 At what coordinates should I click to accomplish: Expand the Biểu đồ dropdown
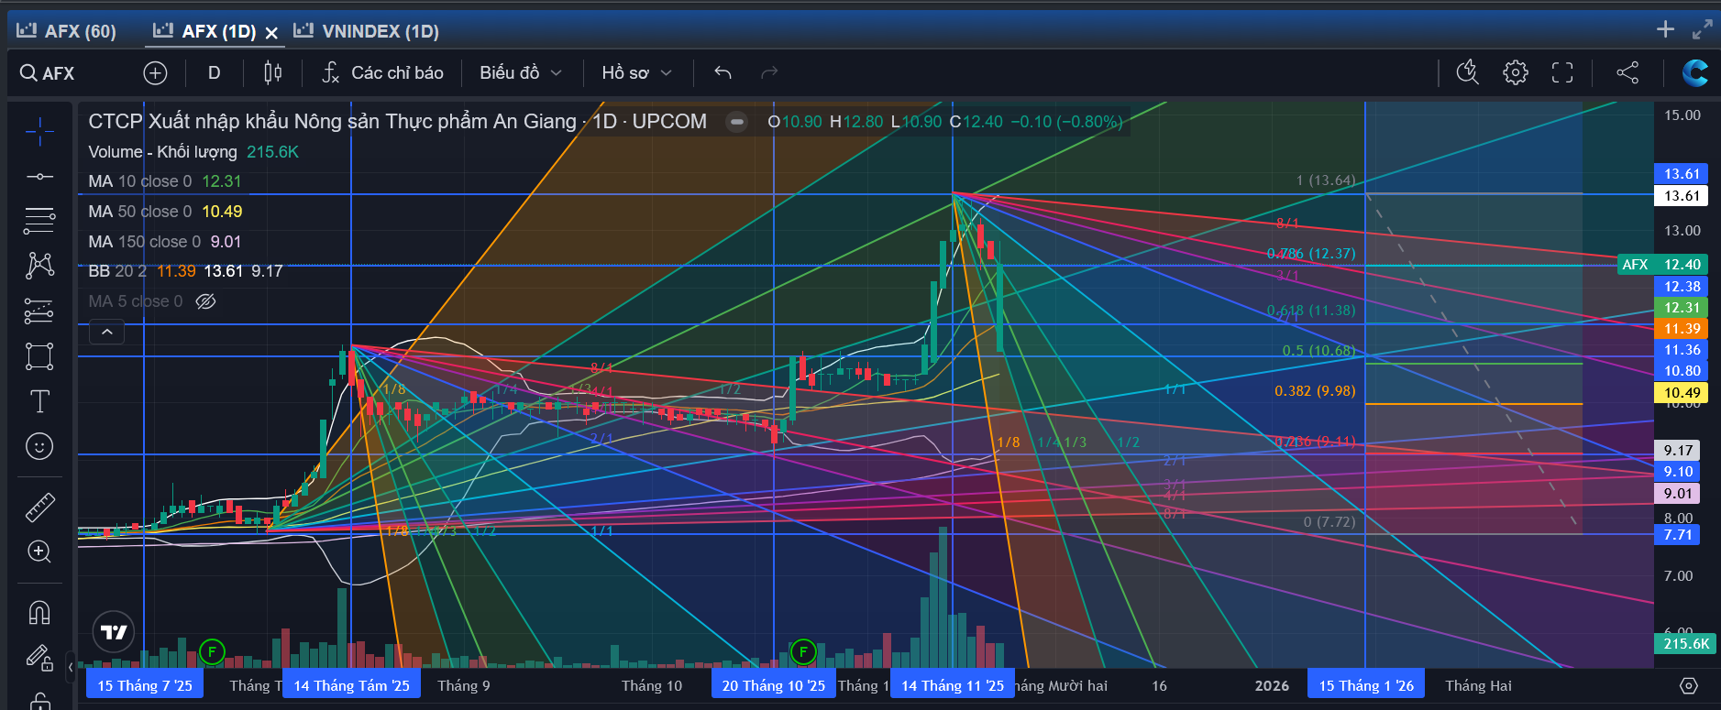(521, 73)
